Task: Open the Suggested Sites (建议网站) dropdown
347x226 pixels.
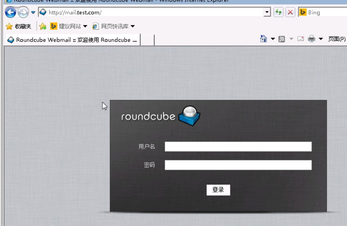Action: (69, 26)
